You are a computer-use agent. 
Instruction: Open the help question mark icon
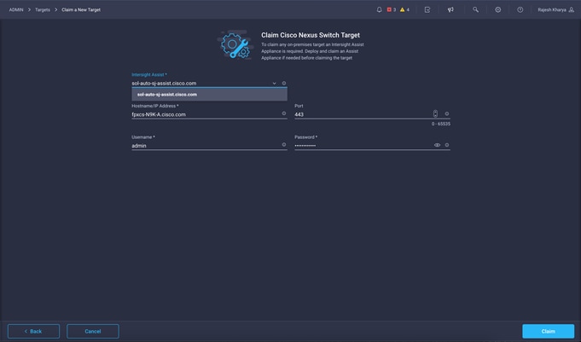[x=520, y=9]
